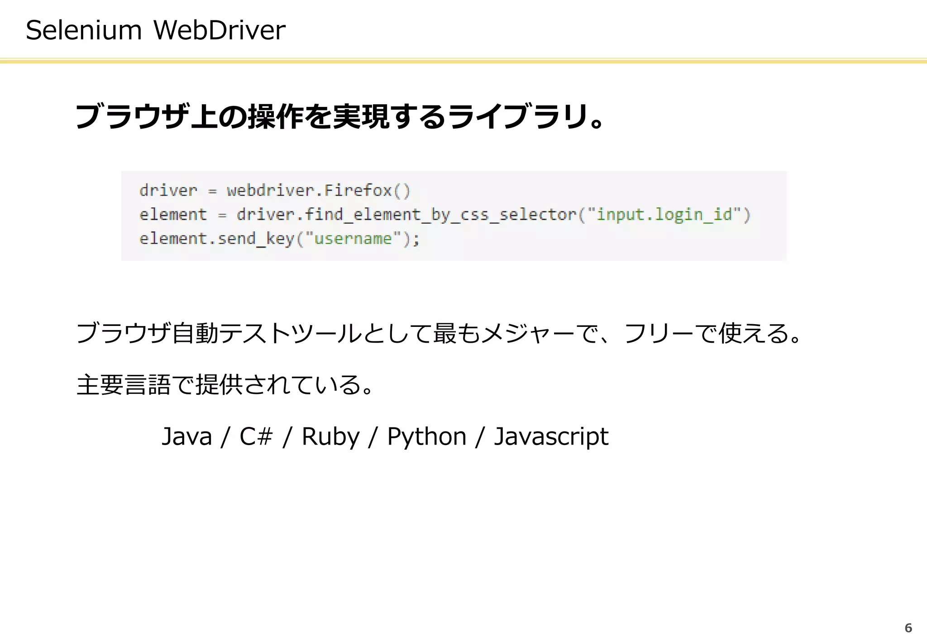Click C# in the language list
The image size is (927, 642).
pyautogui.click(x=256, y=436)
